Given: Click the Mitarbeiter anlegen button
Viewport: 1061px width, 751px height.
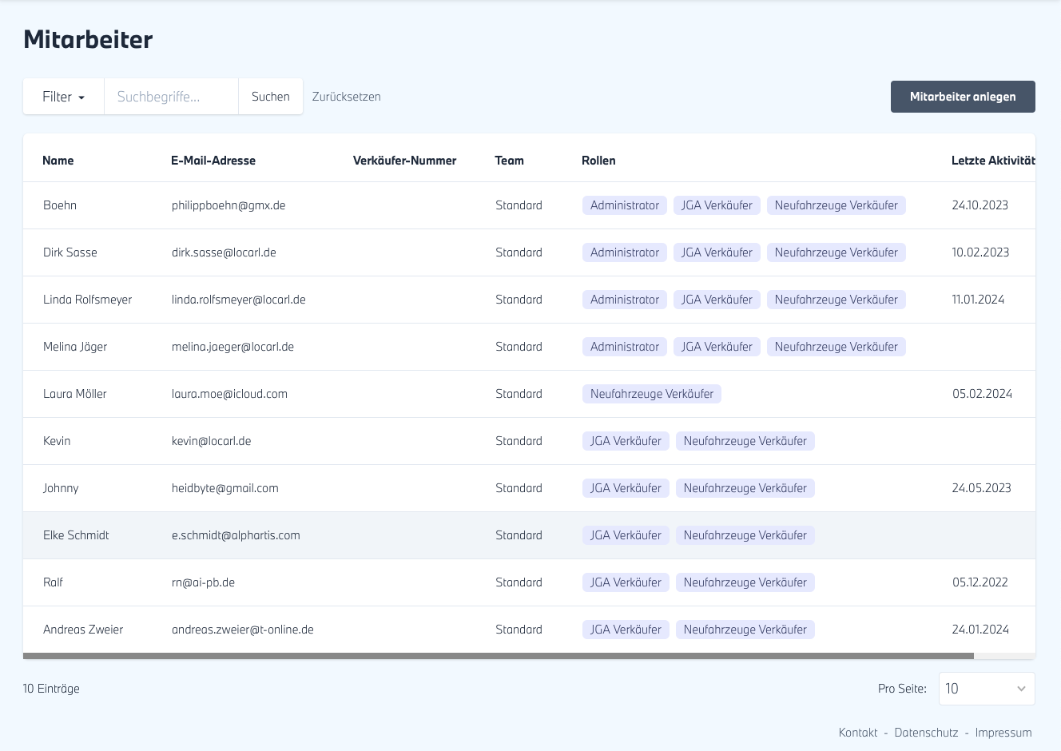Looking at the screenshot, I should pyautogui.click(x=962, y=97).
